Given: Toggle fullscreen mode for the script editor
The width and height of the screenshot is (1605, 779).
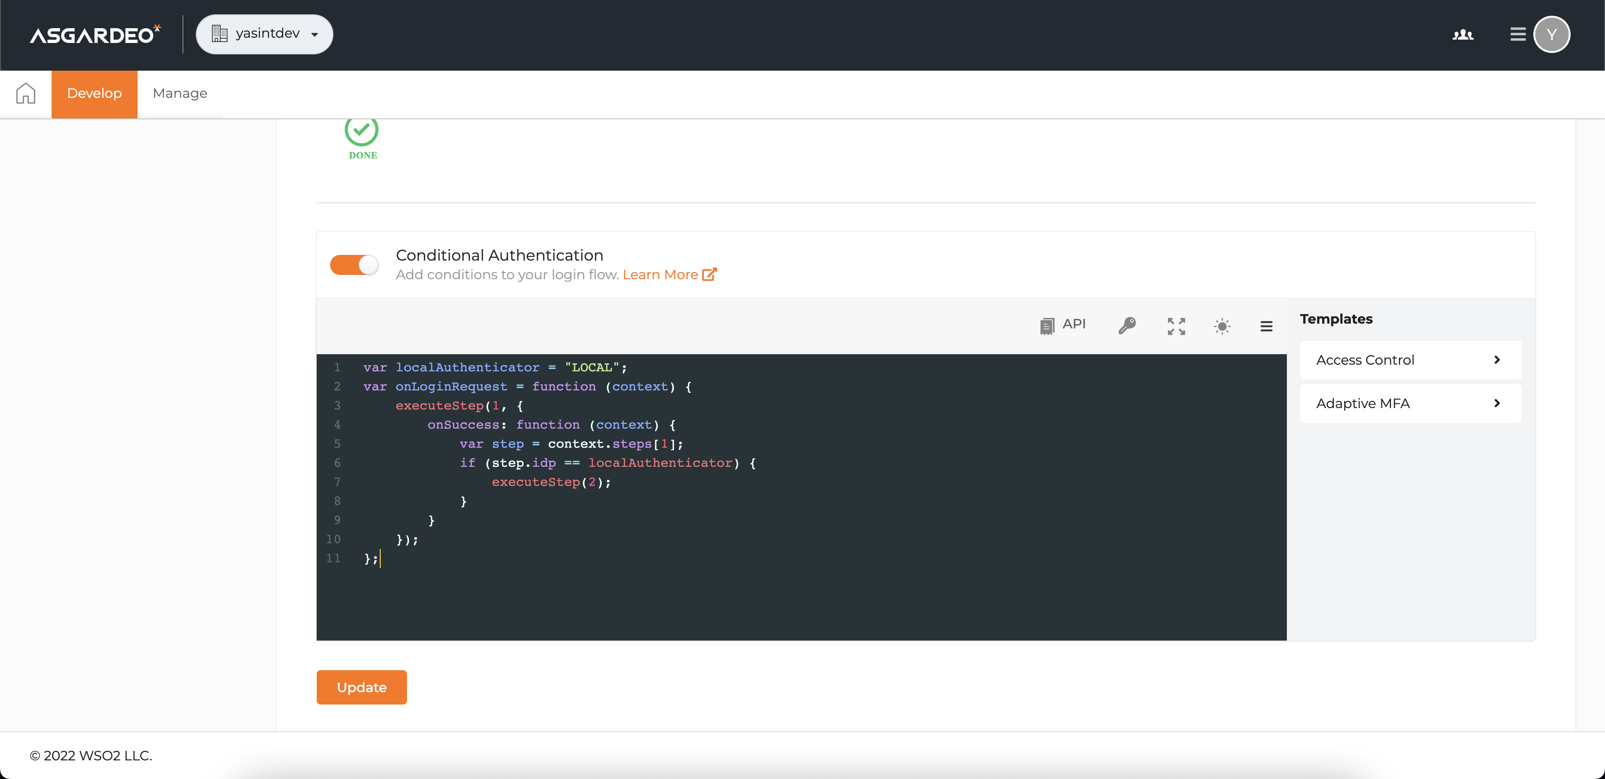Looking at the screenshot, I should click(1176, 326).
